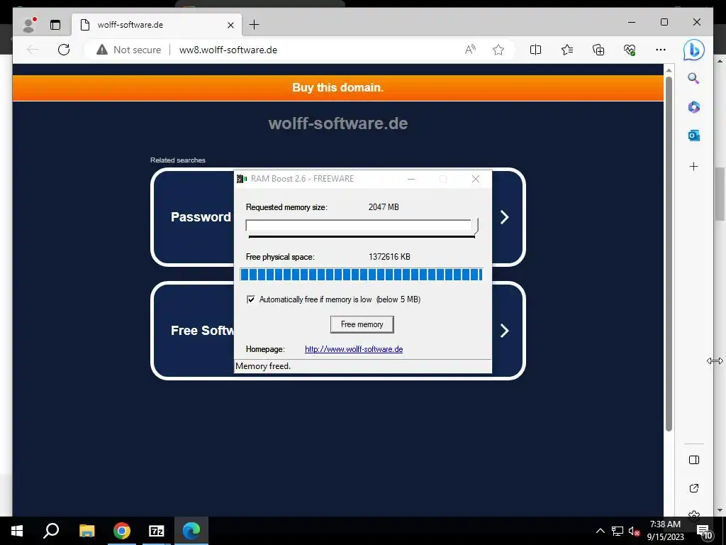Click the free physical space progress bar
Viewport: 726px width, 545px height.
point(361,275)
